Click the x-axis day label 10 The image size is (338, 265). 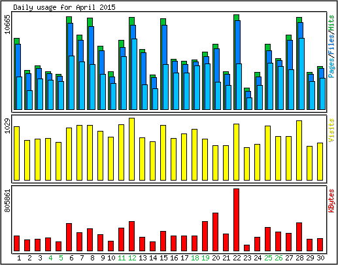(x=111, y=258)
